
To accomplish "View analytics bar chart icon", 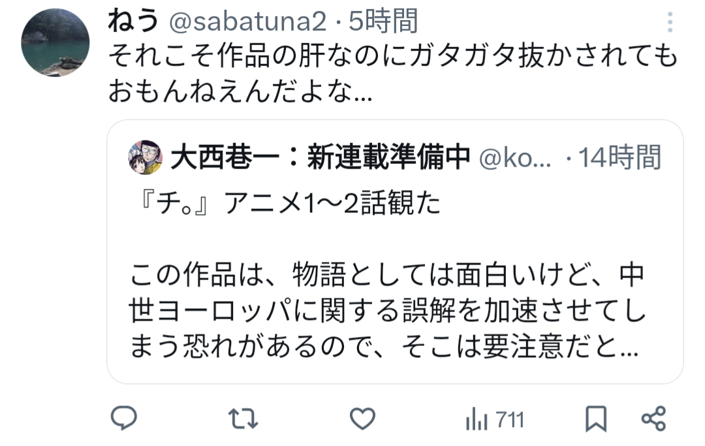I will pos(477,419).
